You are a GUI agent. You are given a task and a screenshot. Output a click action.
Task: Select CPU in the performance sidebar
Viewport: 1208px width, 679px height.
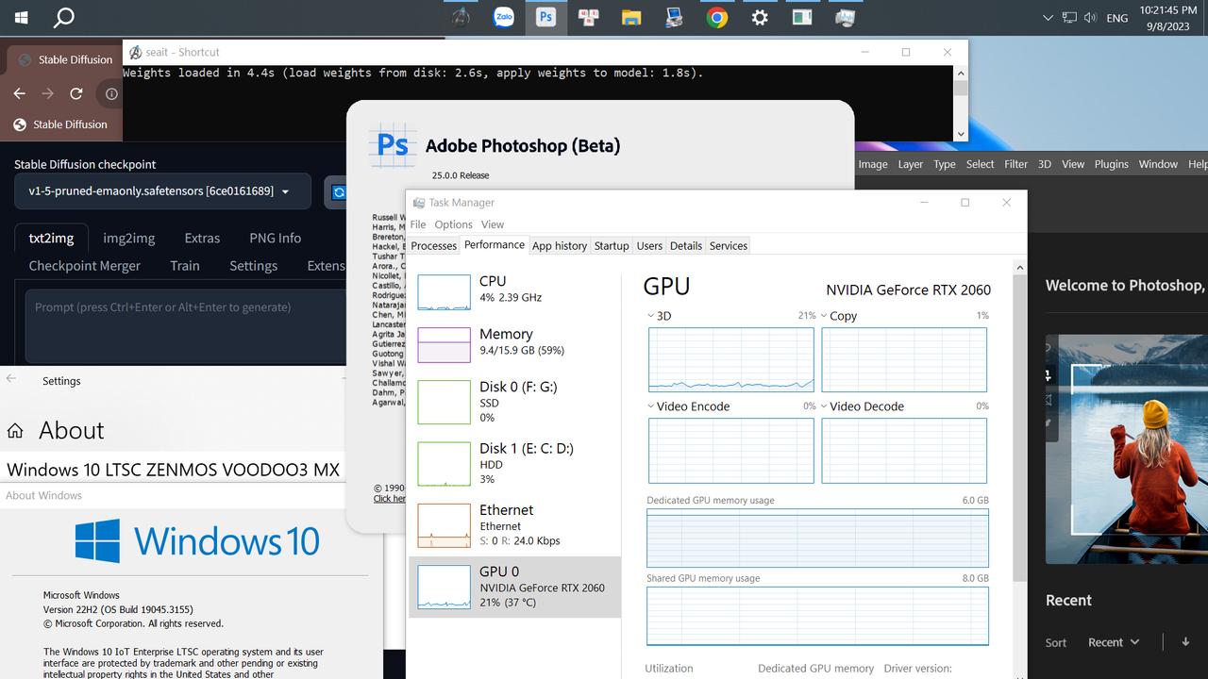(x=515, y=291)
